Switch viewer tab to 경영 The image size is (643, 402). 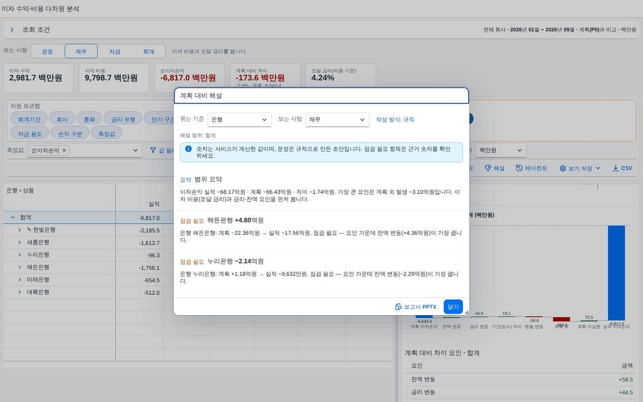[x=47, y=51]
